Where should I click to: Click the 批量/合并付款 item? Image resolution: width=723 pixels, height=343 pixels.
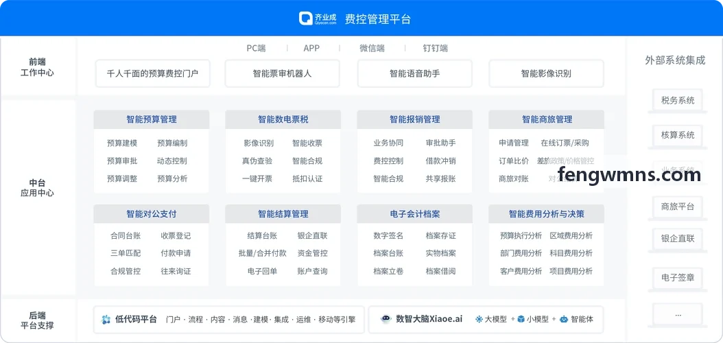pos(262,253)
